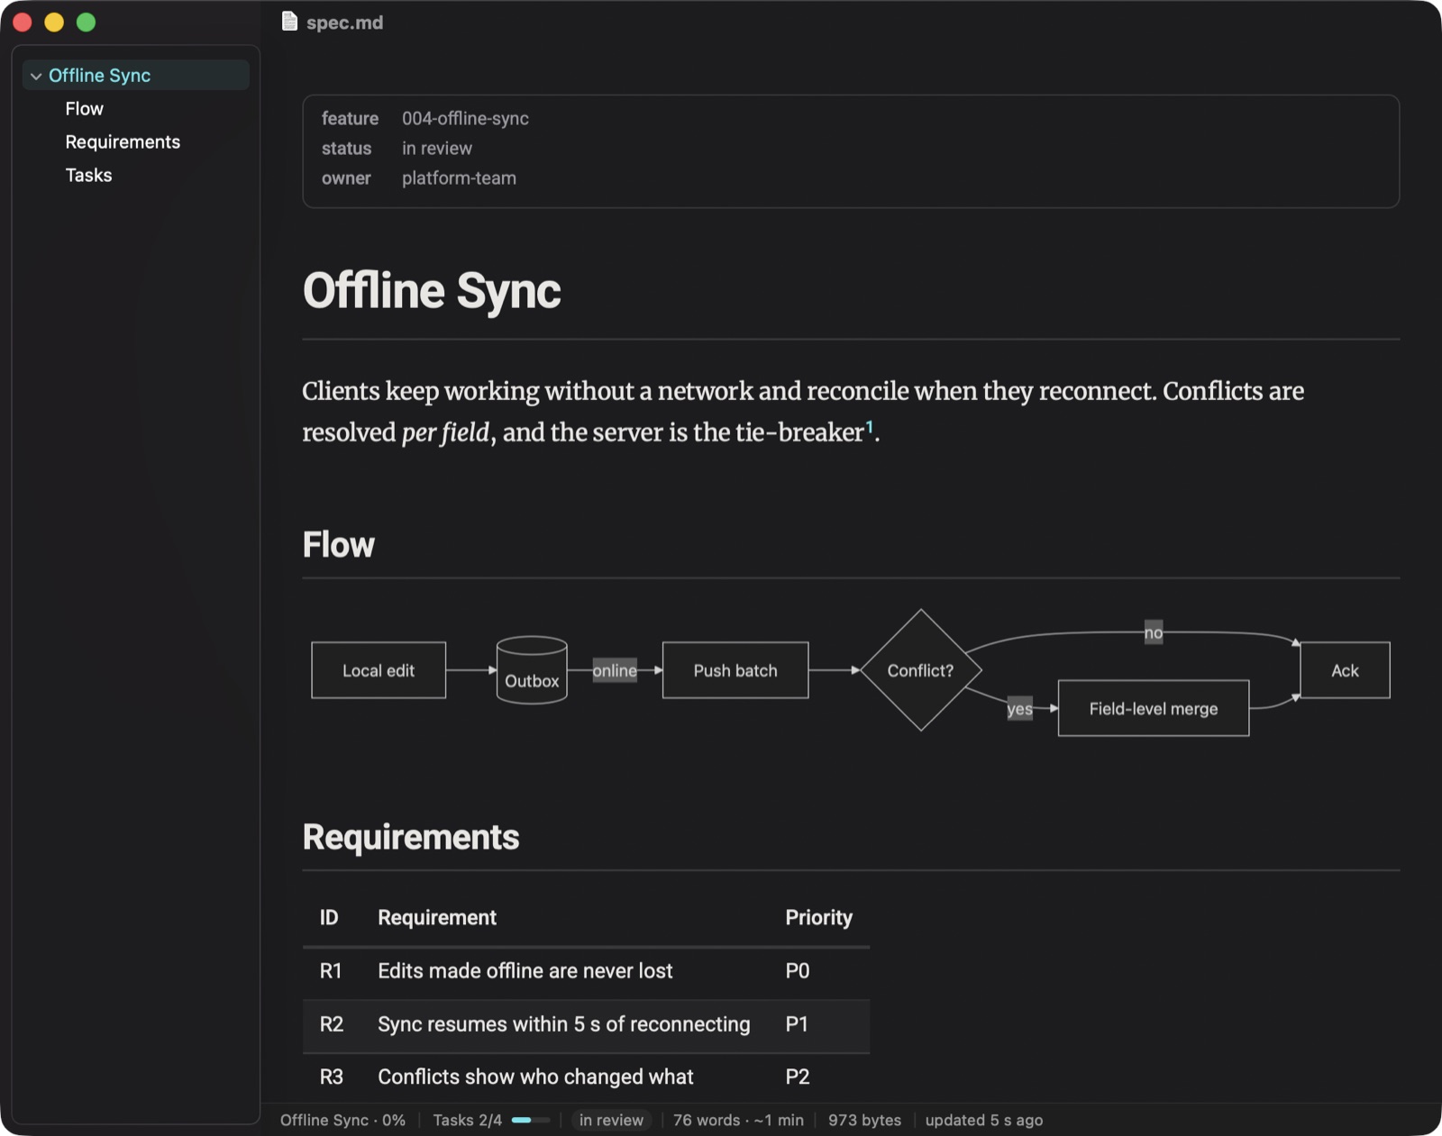Click the P2 priority cell
The width and height of the screenshot is (1442, 1136).
point(798,1077)
